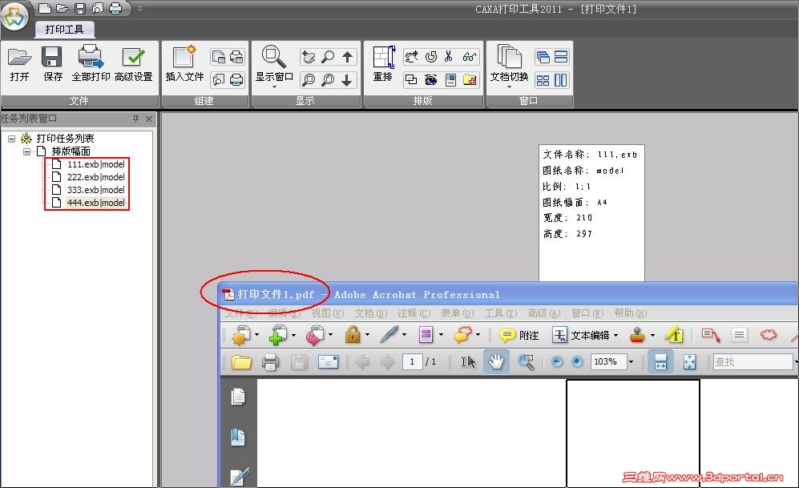Click the four-pane arrange icon in 窗口 group
Image resolution: width=799 pixels, height=488 pixels.
point(543,80)
